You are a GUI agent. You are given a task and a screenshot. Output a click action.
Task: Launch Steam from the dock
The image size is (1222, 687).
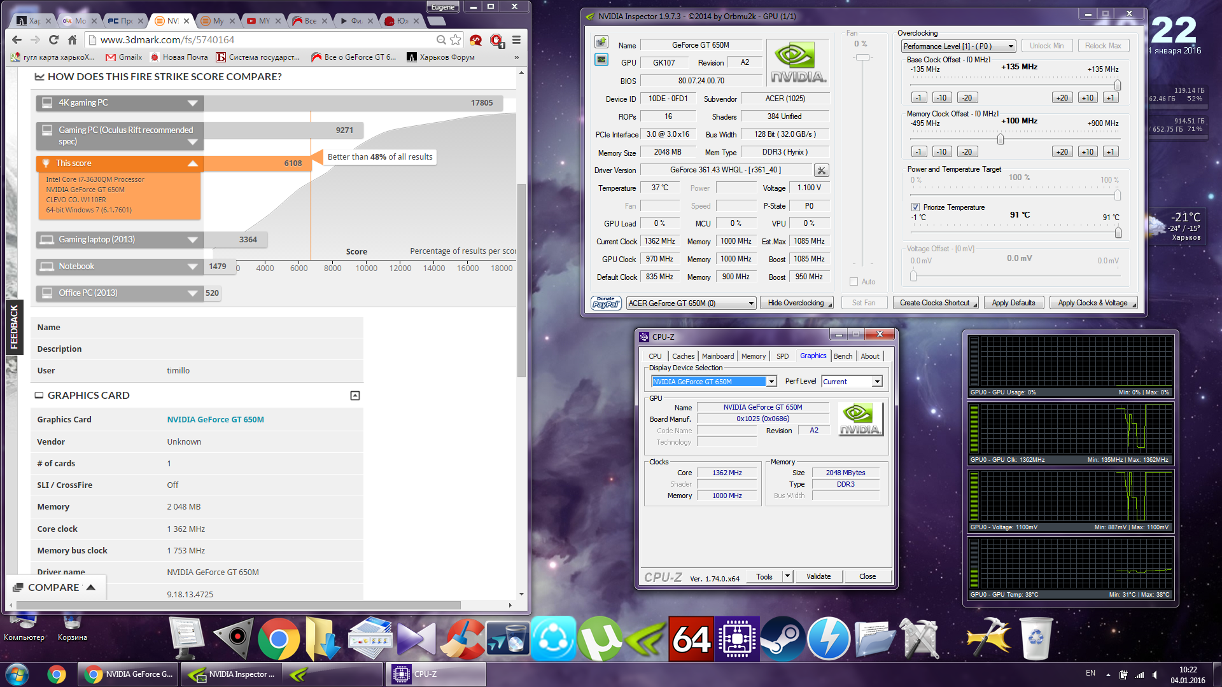pos(783,639)
